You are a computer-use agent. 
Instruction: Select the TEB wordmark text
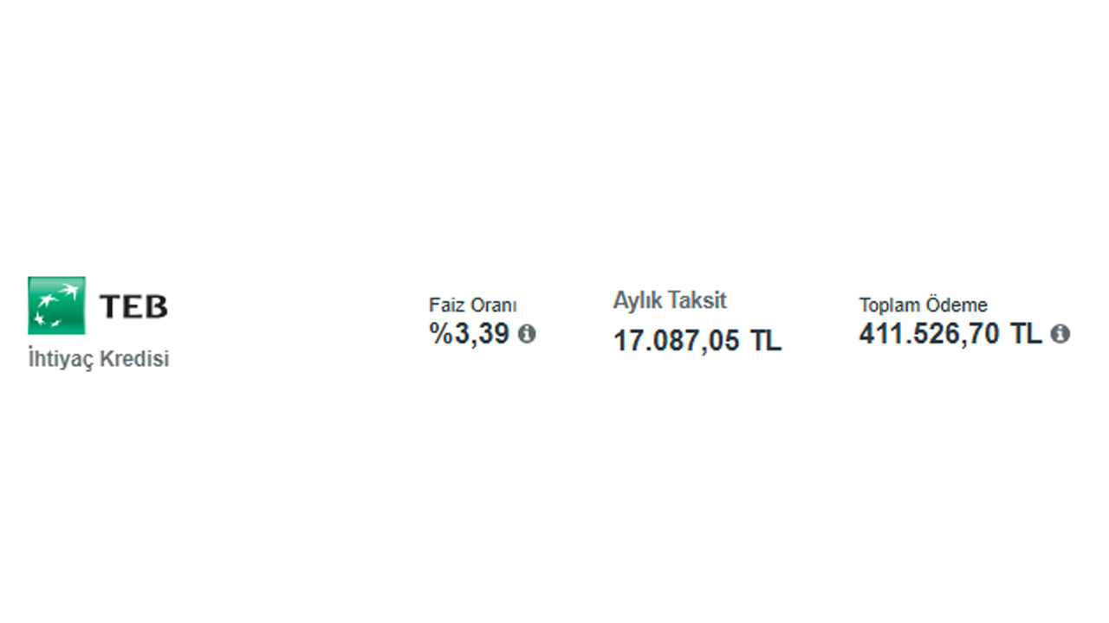pos(133,306)
